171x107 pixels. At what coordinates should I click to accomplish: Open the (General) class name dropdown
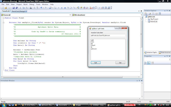tap(70, 15)
